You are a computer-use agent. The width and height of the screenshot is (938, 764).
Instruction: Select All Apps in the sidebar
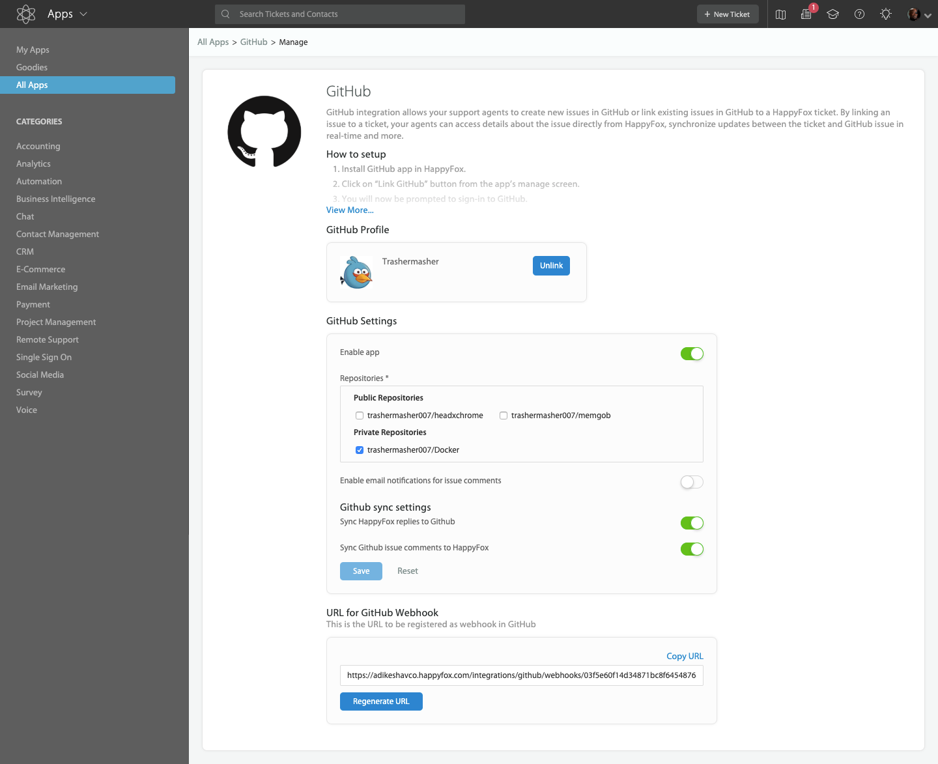[x=32, y=85]
